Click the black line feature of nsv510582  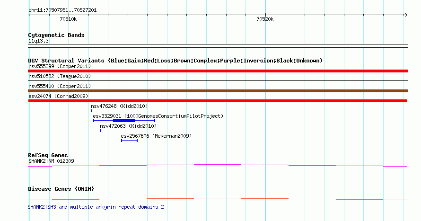tap(218, 81)
